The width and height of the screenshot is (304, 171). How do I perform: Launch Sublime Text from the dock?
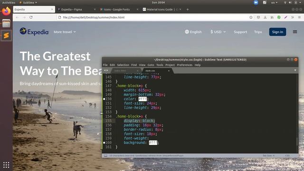[6, 36]
